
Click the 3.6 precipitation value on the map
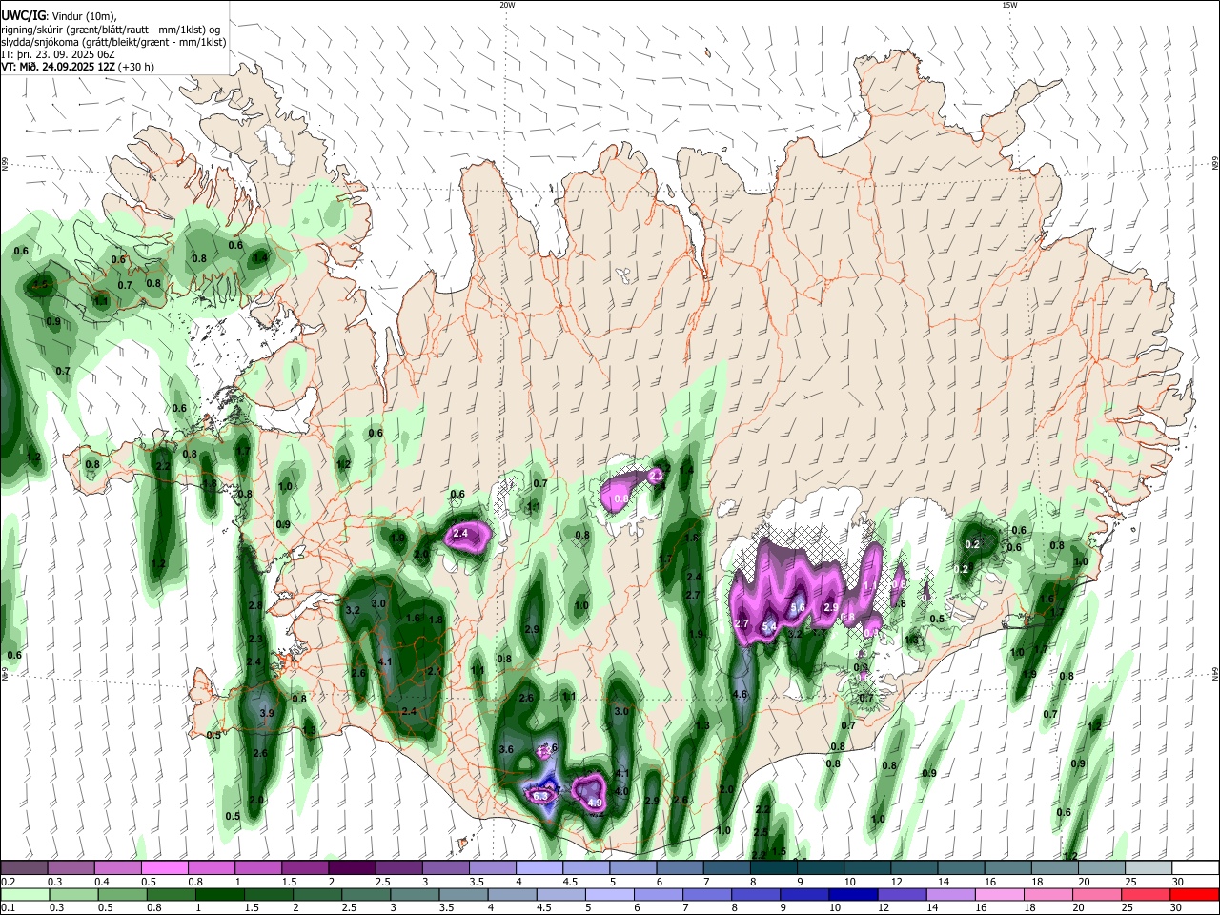coord(506,749)
